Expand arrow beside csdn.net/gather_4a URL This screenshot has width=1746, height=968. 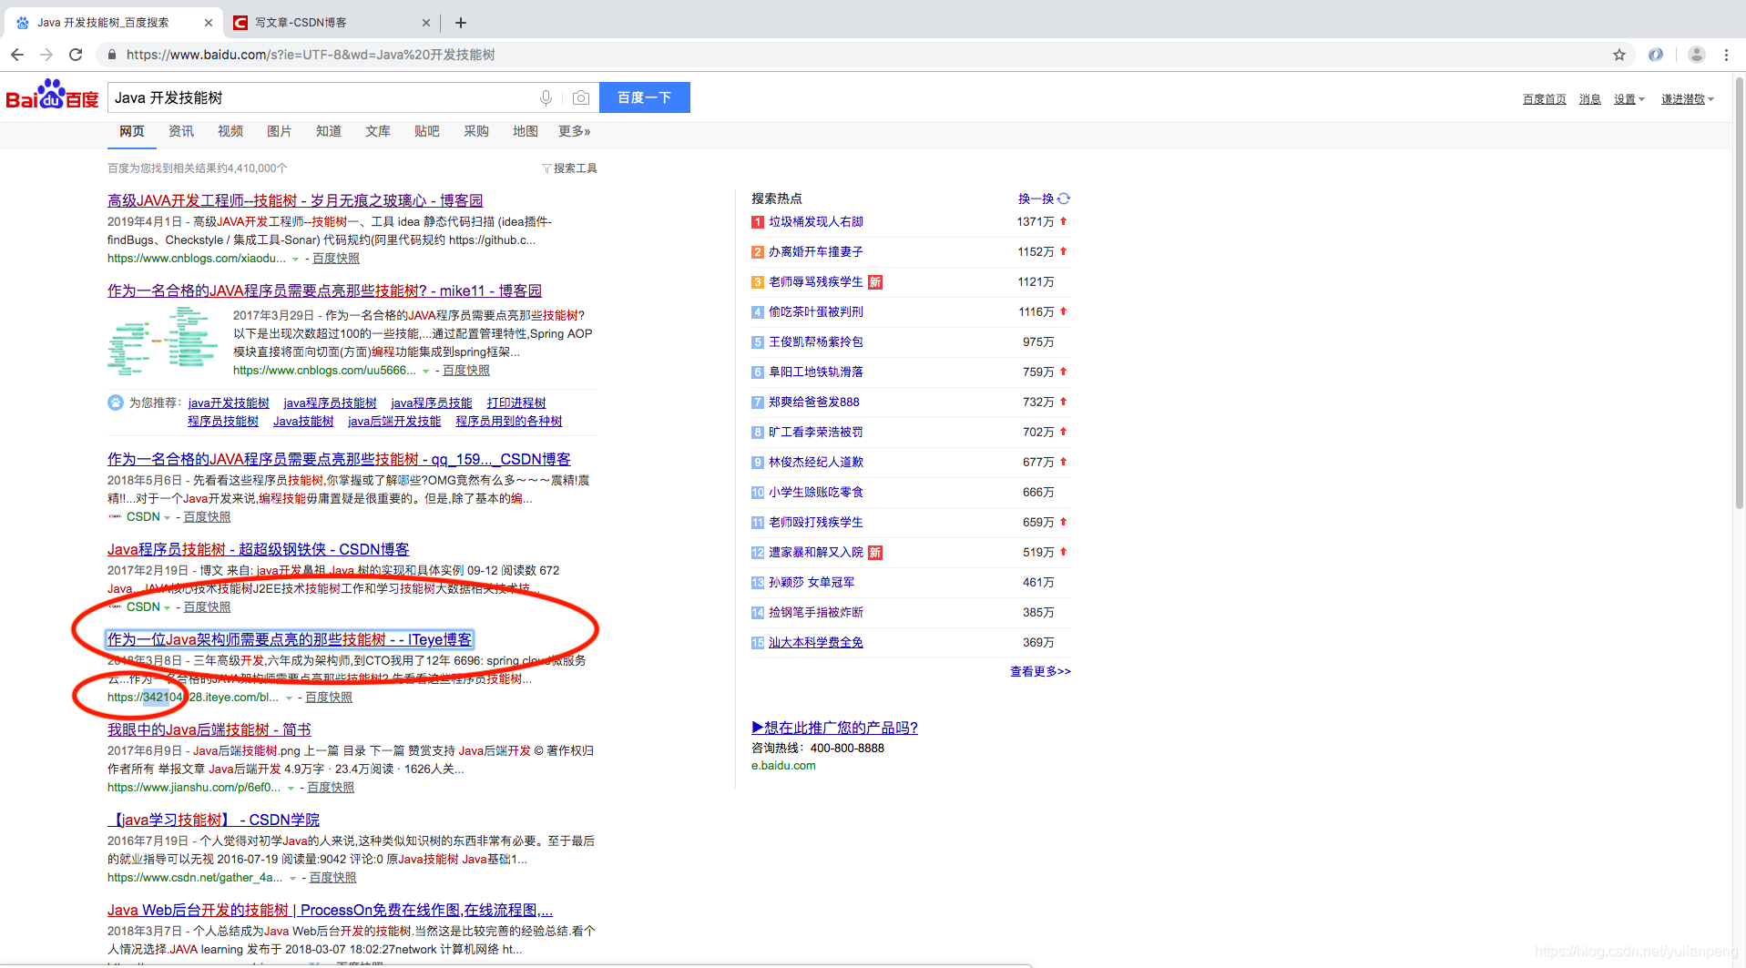click(x=292, y=879)
